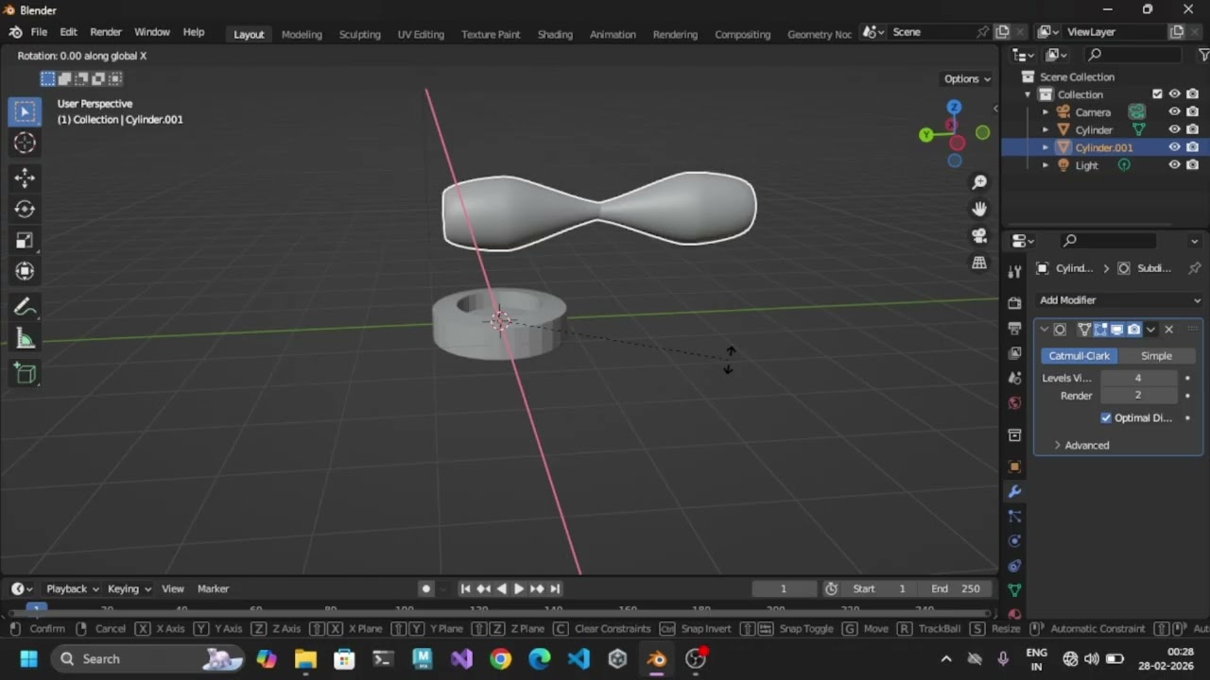
Task: Switch to the Modeling workspace tab
Action: (x=302, y=34)
